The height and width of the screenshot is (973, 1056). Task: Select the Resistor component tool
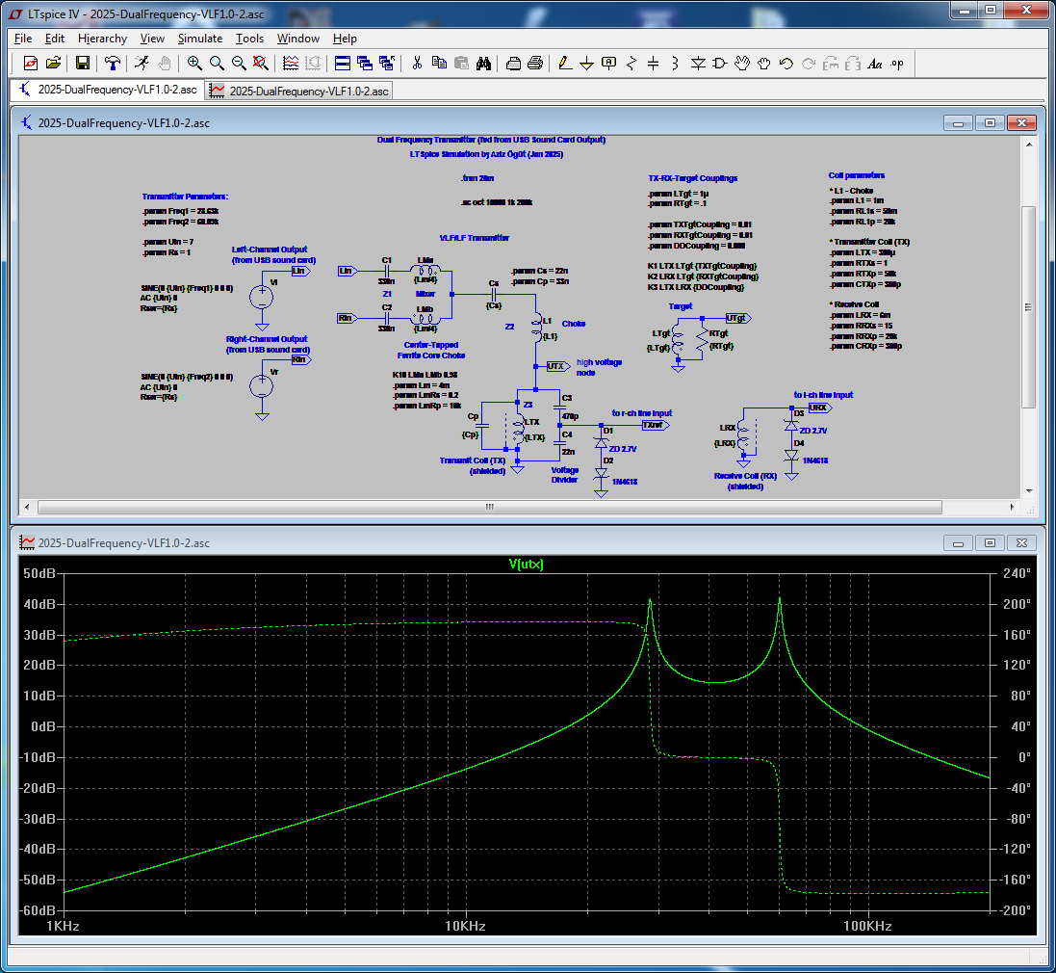point(631,64)
